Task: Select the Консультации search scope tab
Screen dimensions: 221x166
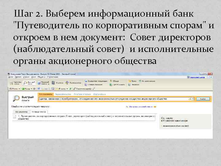Action: (x=99, y=94)
